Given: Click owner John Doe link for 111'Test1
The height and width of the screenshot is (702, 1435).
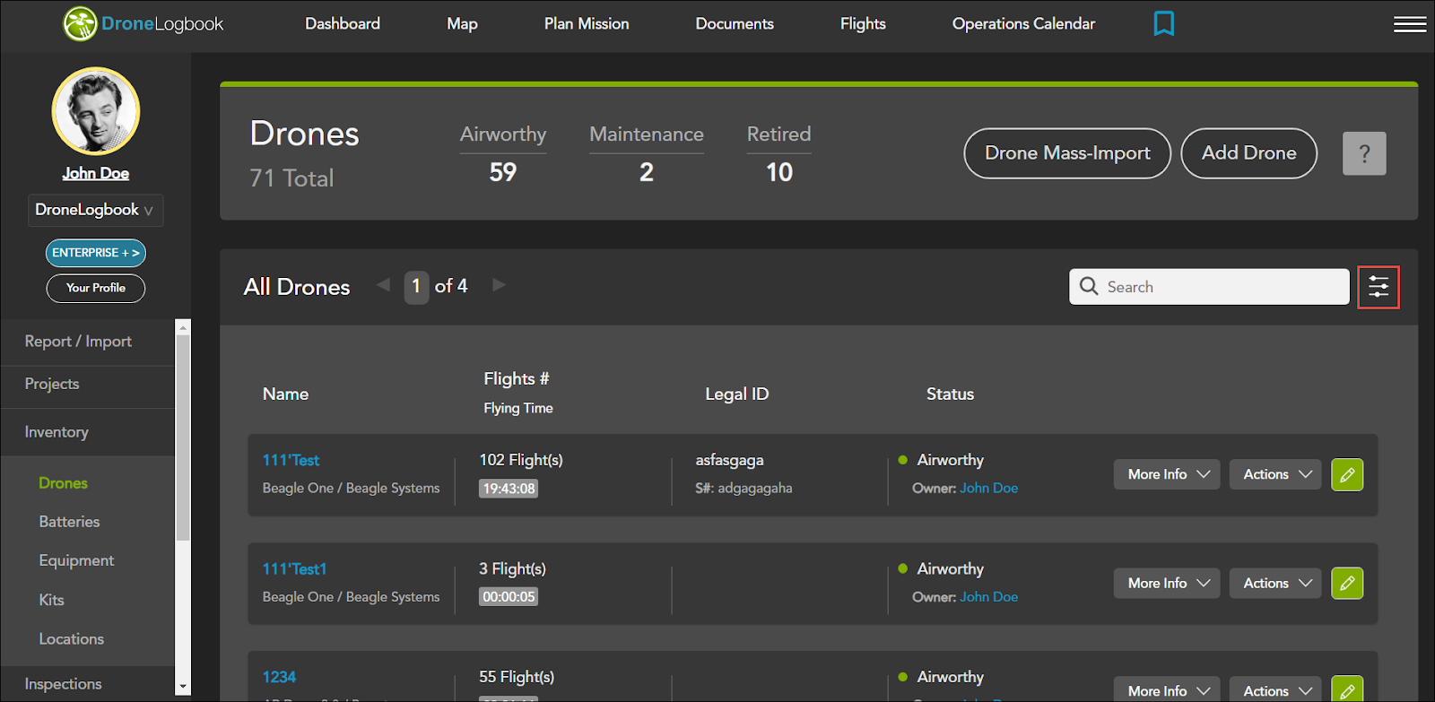Looking at the screenshot, I should (988, 596).
